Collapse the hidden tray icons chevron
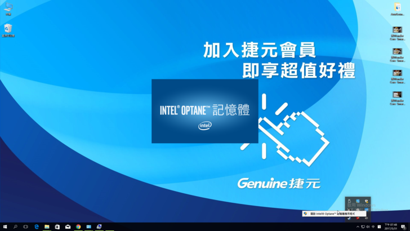The height and width of the screenshot is (231, 410). click(x=358, y=227)
